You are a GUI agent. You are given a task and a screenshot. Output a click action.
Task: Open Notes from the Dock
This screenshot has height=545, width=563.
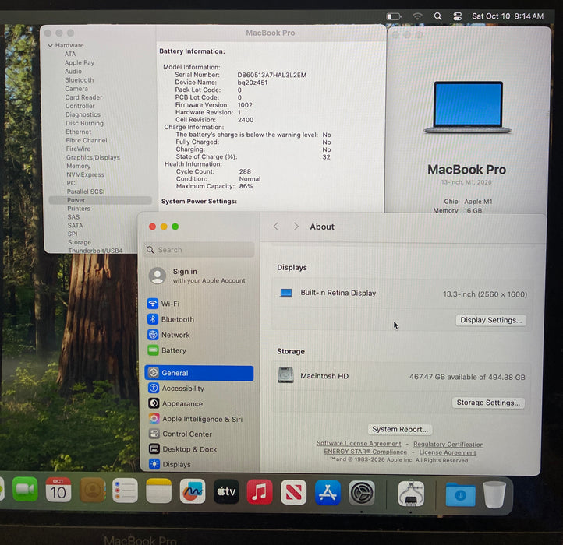[159, 490]
